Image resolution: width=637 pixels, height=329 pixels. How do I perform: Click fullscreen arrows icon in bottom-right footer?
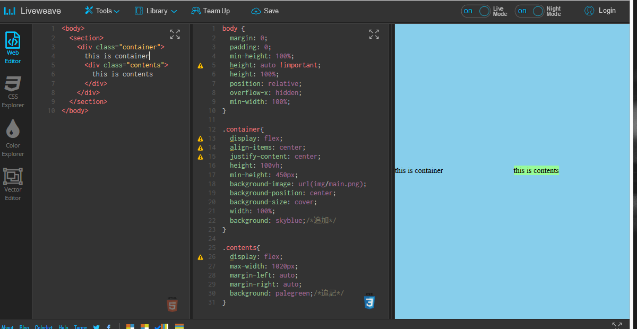tap(617, 325)
